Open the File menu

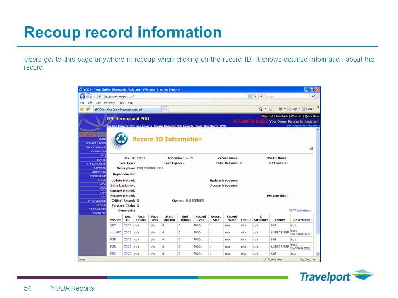(x=83, y=103)
